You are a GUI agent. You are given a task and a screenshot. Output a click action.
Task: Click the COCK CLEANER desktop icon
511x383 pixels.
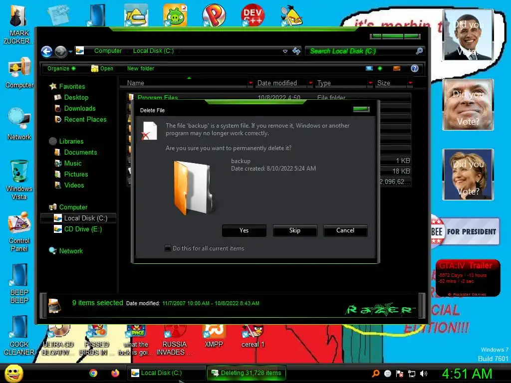(x=19, y=336)
